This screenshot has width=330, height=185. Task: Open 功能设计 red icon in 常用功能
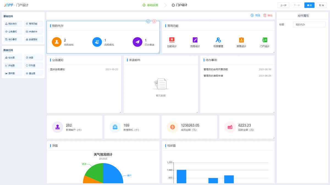172,40
